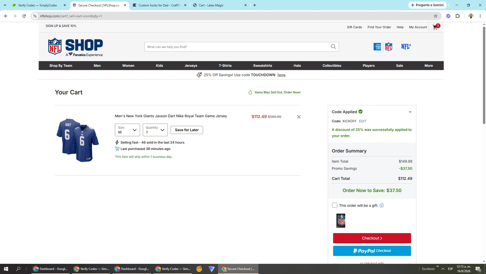Open Gift Cards link
This screenshot has width=486, height=274.
coord(354,27)
